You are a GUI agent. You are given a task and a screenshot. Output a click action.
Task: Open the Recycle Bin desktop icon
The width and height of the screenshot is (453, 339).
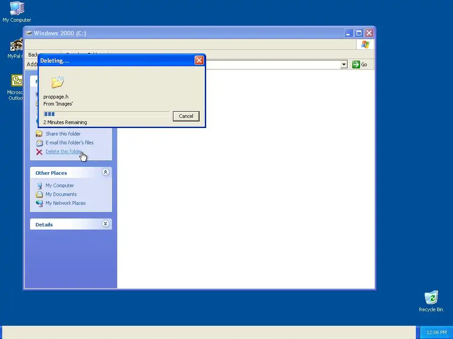[431, 301]
